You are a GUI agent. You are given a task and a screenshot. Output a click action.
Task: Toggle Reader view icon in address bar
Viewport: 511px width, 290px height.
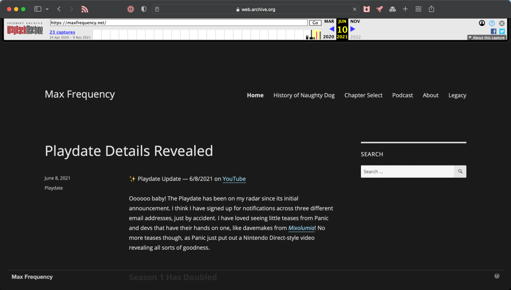coord(157,9)
